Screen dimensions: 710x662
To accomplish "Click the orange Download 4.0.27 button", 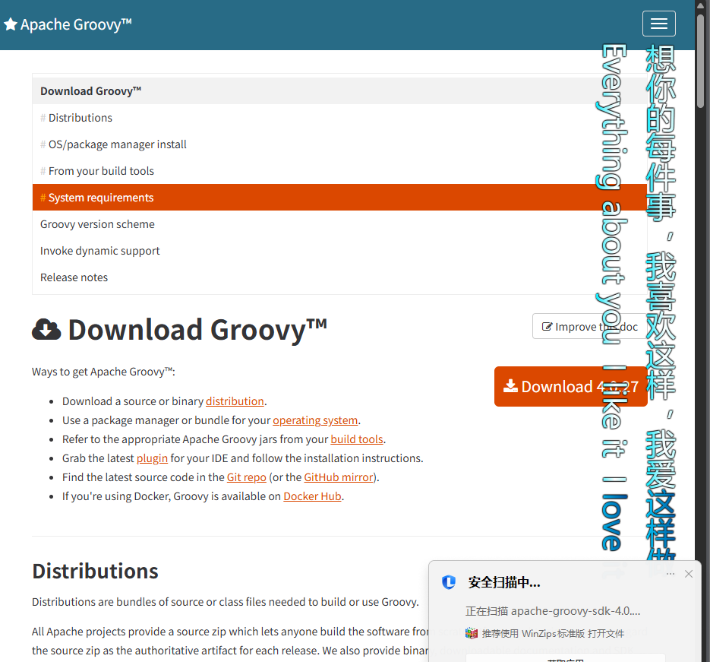I will click(x=570, y=387).
